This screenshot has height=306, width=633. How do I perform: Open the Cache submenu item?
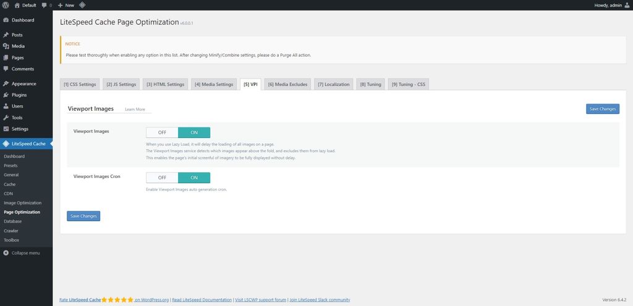10,184
